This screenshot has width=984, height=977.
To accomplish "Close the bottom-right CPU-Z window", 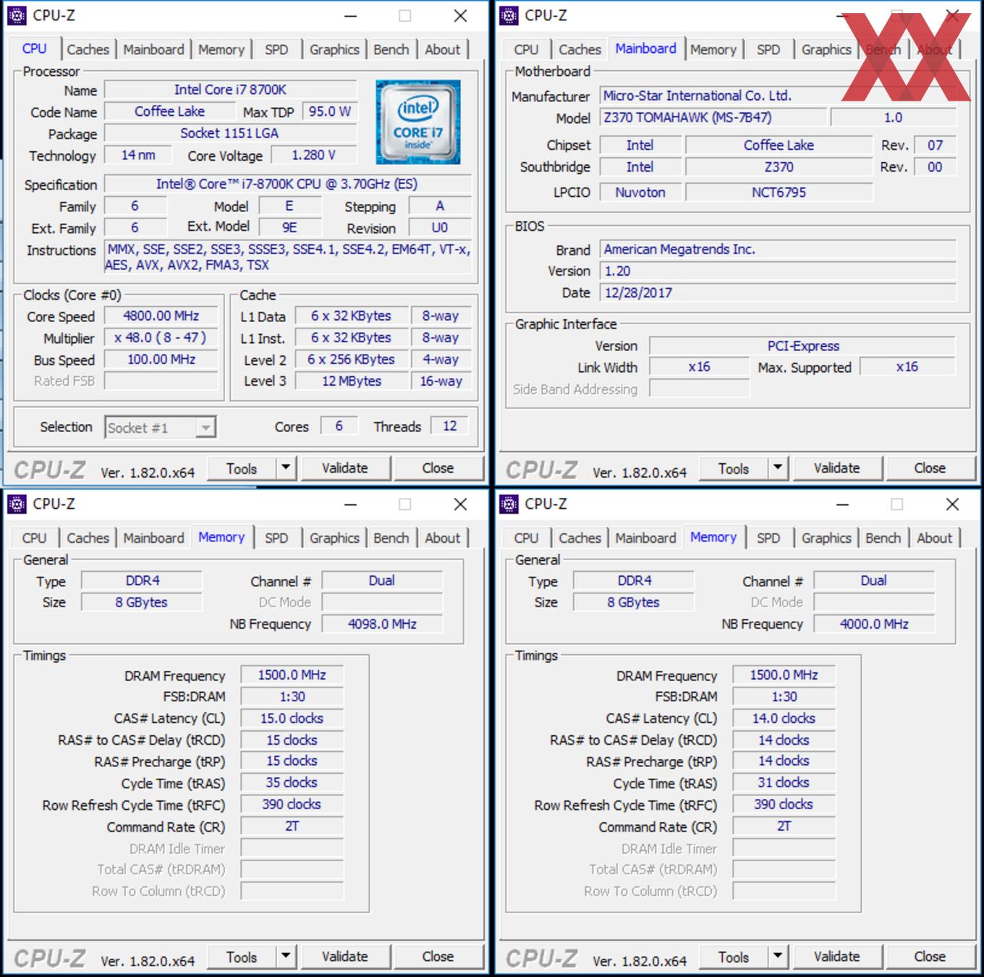I will coord(952,504).
